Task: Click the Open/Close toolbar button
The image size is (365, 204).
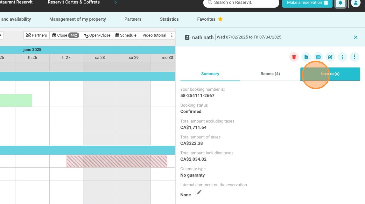Action: (x=98, y=35)
